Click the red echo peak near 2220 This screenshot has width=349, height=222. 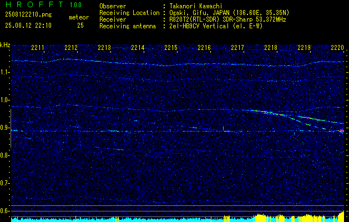[x=341, y=131]
